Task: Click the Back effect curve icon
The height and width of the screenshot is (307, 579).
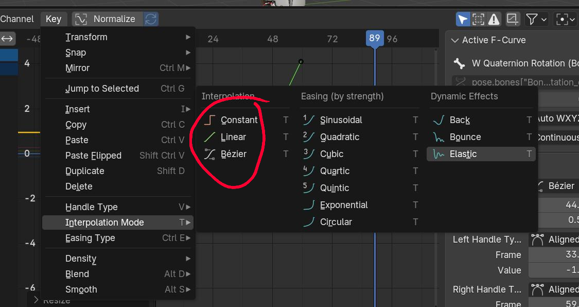Action: pyautogui.click(x=438, y=120)
